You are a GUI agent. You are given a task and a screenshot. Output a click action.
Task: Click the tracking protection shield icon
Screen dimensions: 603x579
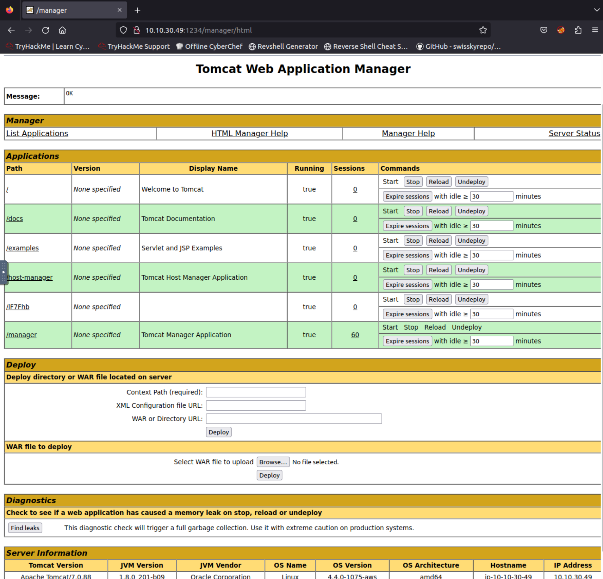point(123,30)
